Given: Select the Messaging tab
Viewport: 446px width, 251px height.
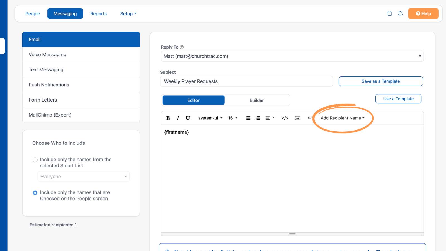Looking at the screenshot, I should (65, 13).
